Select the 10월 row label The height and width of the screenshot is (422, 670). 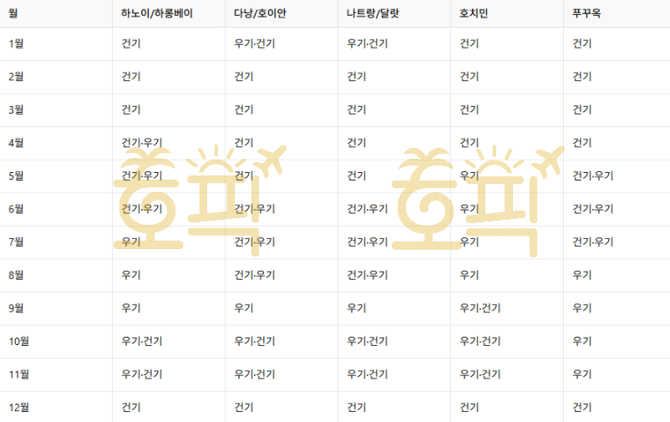point(19,341)
